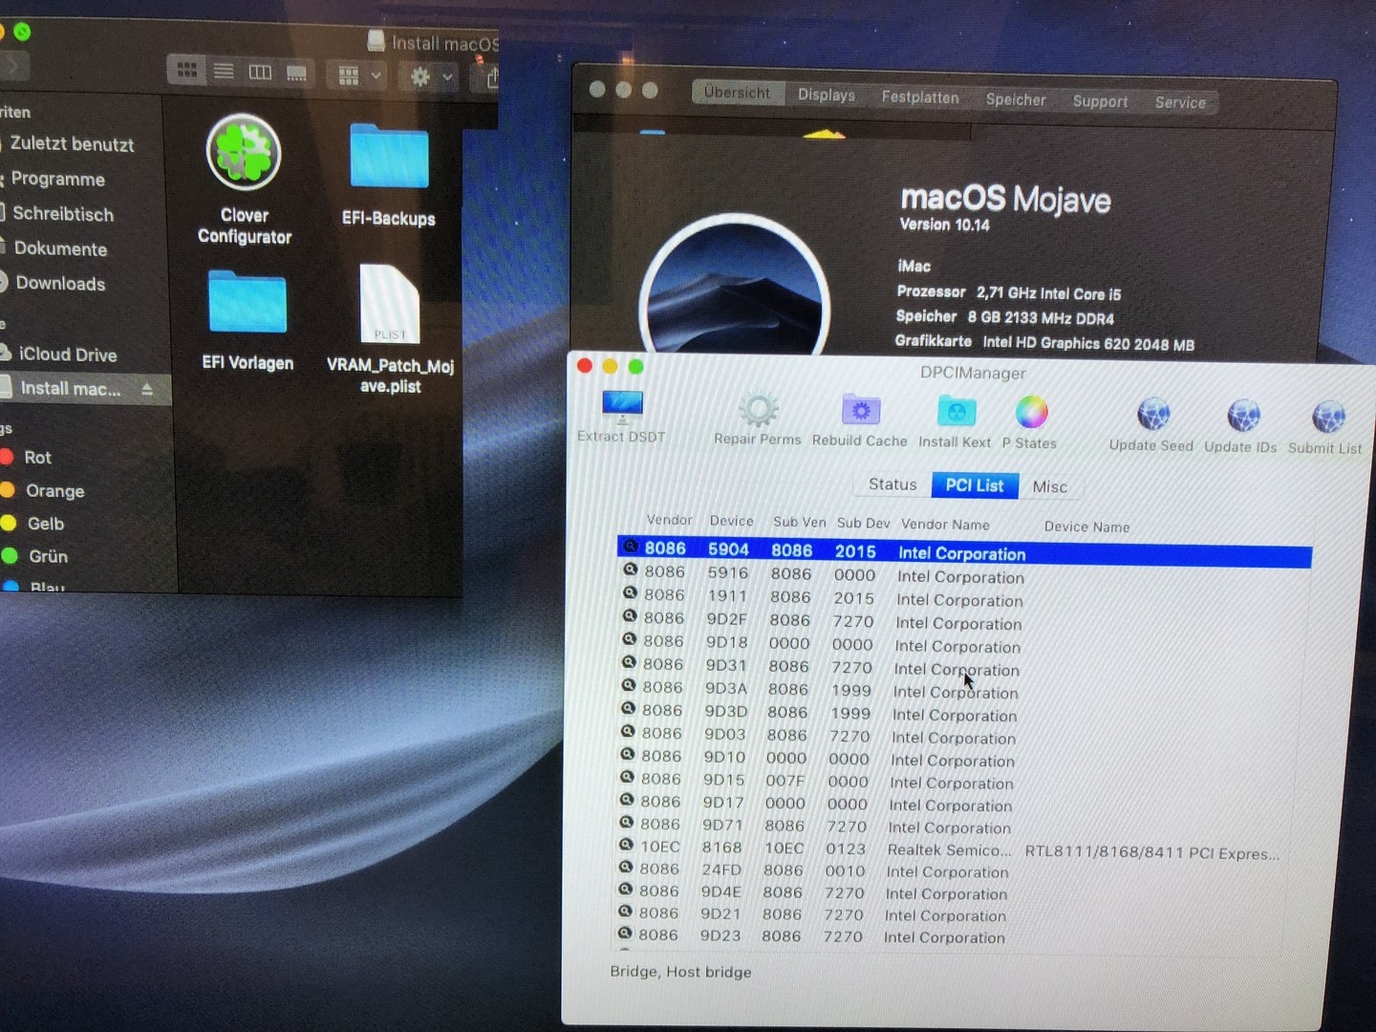Select the Grün tag in Finder sidebar
1376x1032 pixels.
point(48,556)
